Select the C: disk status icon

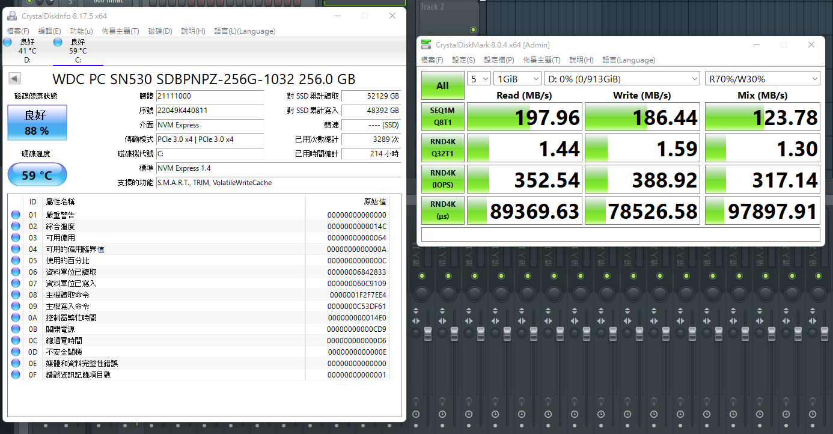58,42
